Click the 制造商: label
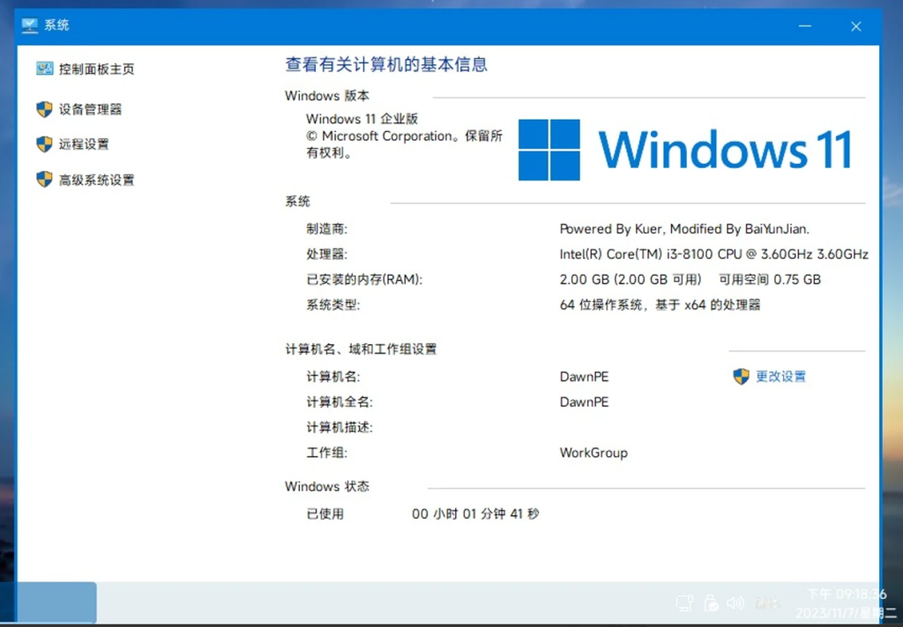Image resolution: width=903 pixels, height=627 pixels. pos(326,229)
